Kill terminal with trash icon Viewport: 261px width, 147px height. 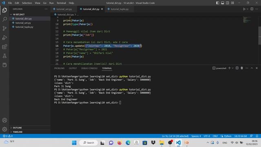click(242, 68)
